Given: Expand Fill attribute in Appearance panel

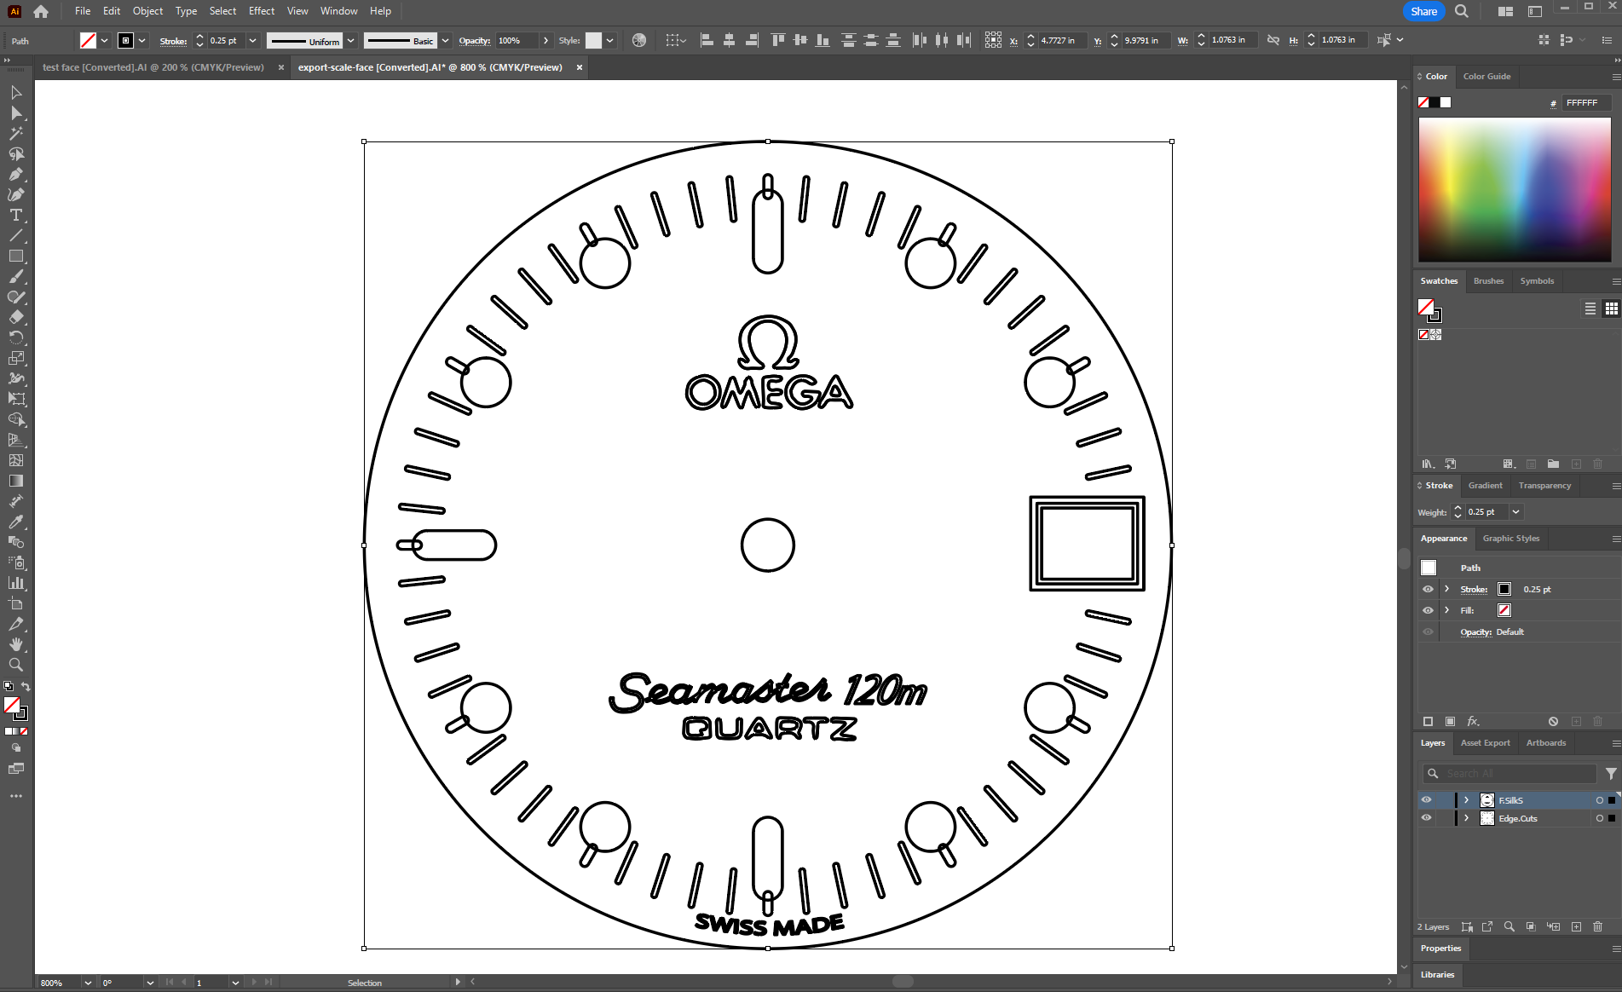Looking at the screenshot, I should 1446,610.
